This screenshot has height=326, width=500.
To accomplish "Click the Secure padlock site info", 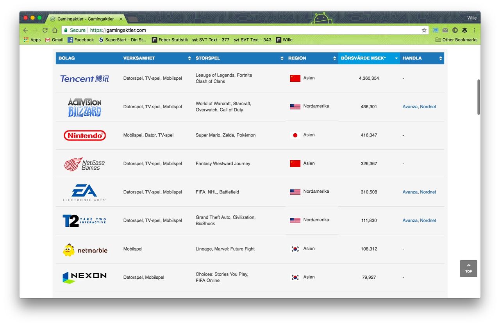I will tap(75, 30).
